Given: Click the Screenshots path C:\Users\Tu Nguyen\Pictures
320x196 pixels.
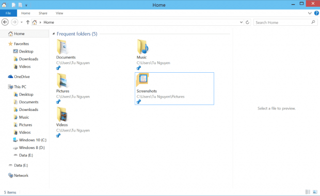Looking at the screenshot, I should click(x=161, y=96).
